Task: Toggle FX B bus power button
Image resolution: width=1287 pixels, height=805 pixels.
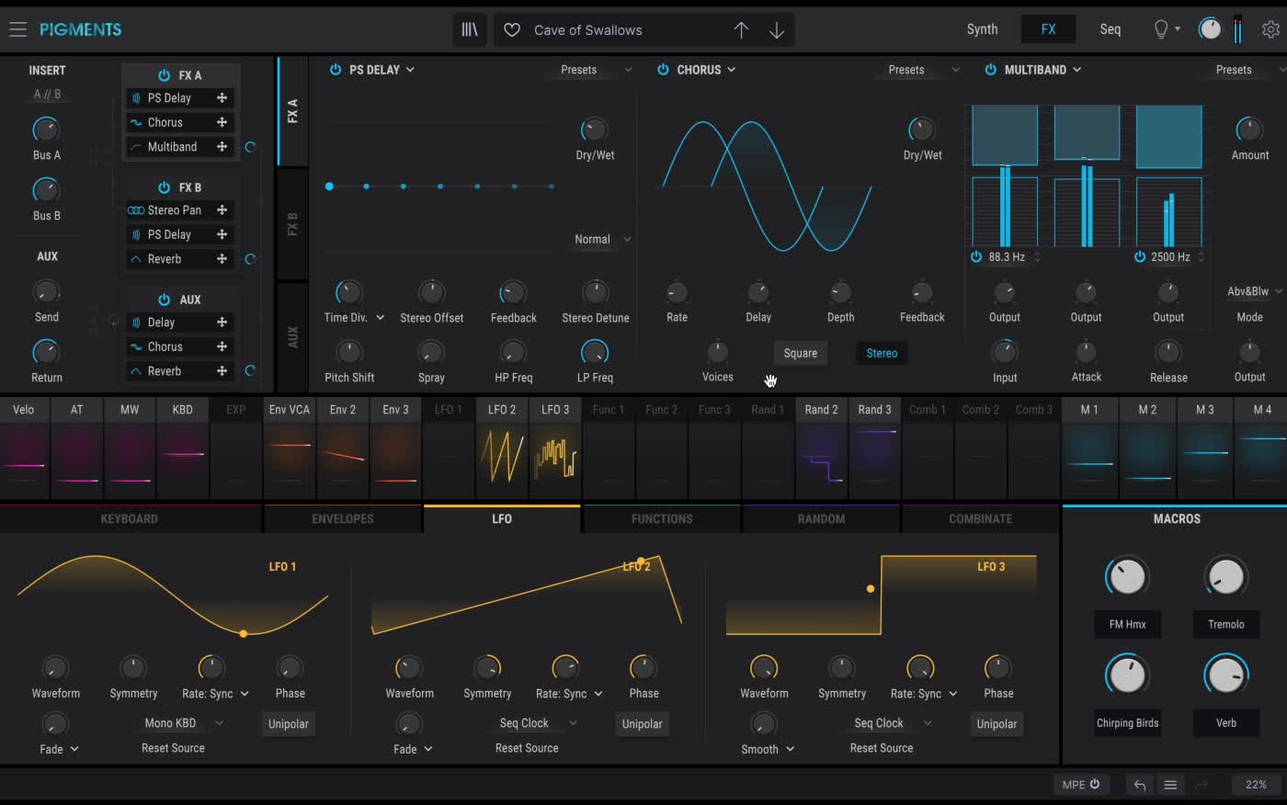Action: coord(164,187)
